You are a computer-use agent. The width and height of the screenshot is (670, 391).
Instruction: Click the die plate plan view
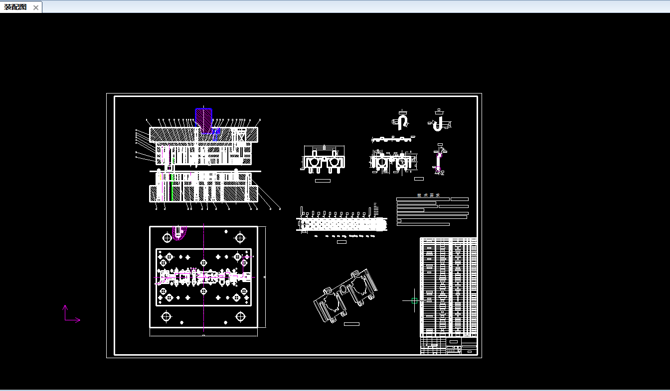coord(204,277)
